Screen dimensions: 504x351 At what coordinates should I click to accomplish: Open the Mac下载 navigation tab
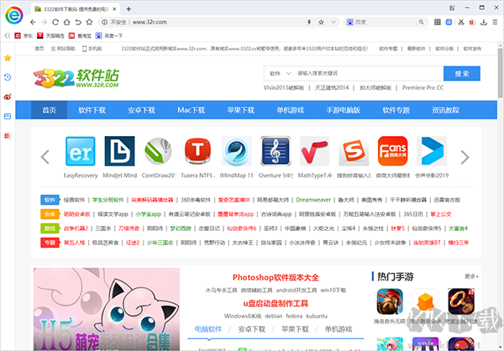pos(192,110)
